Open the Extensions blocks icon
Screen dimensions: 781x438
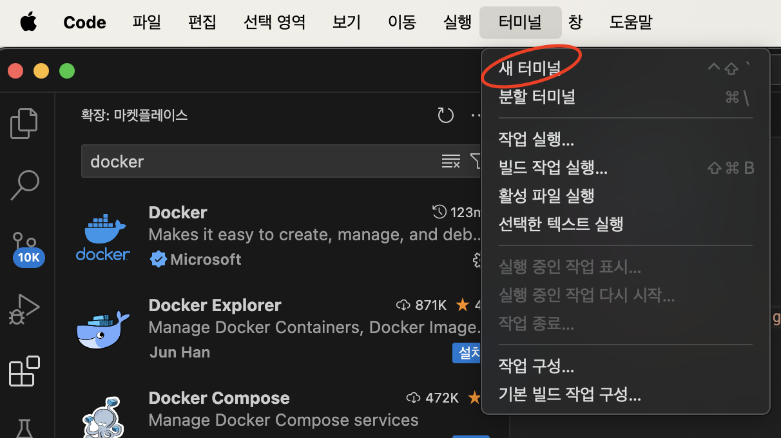point(24,371)
